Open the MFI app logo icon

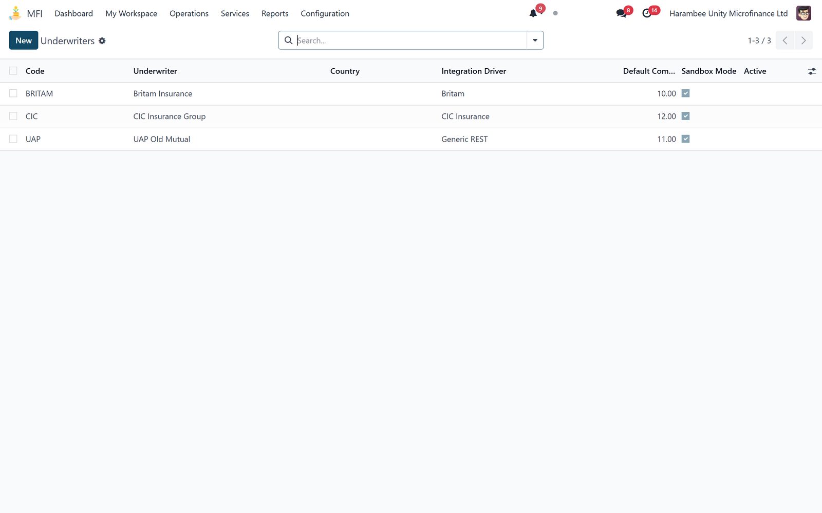[15, 13]
